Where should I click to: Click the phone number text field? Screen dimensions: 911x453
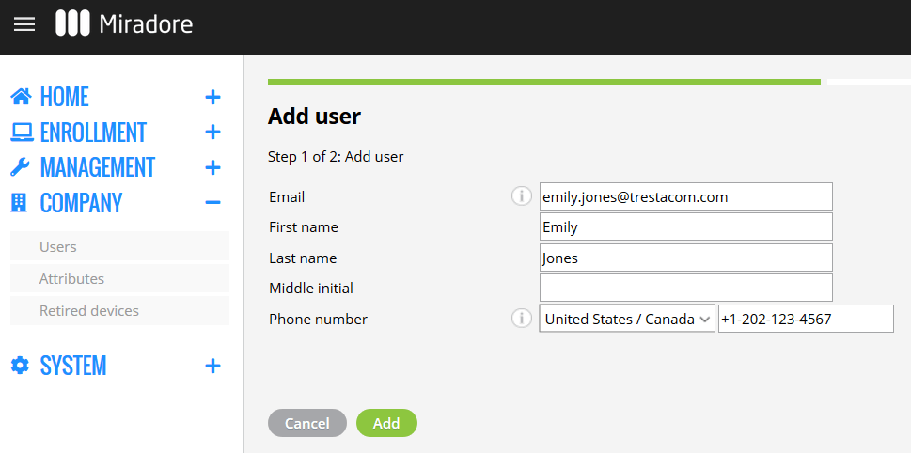coord(806,319)
